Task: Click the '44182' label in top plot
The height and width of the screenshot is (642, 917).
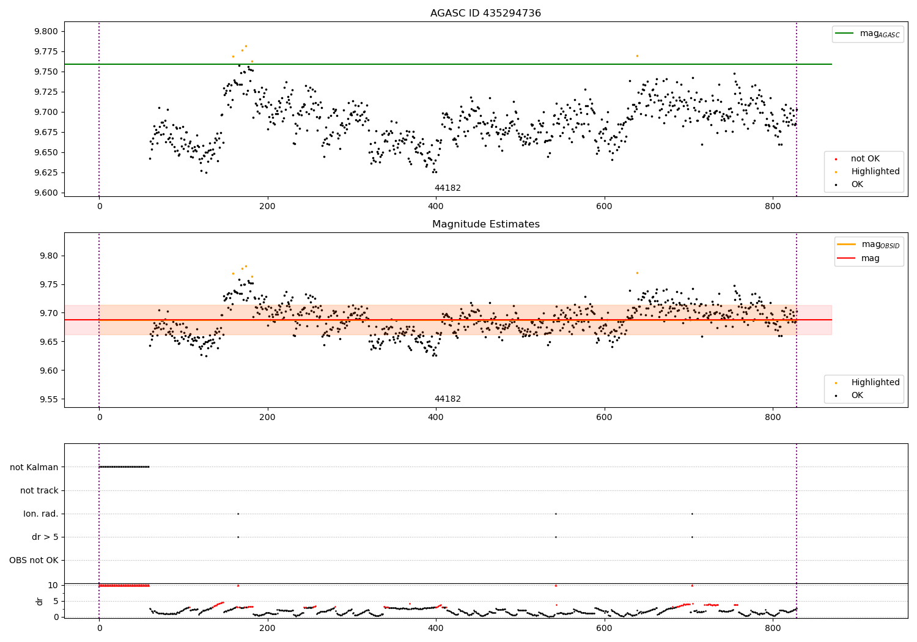Action: pyautogui.click(x=447, y=188)
